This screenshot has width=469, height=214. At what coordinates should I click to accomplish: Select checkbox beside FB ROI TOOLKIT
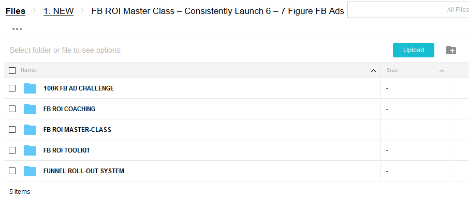tap(12, 150)
